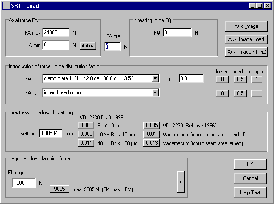Set lower-row factor to upper 1

(256, 93)
